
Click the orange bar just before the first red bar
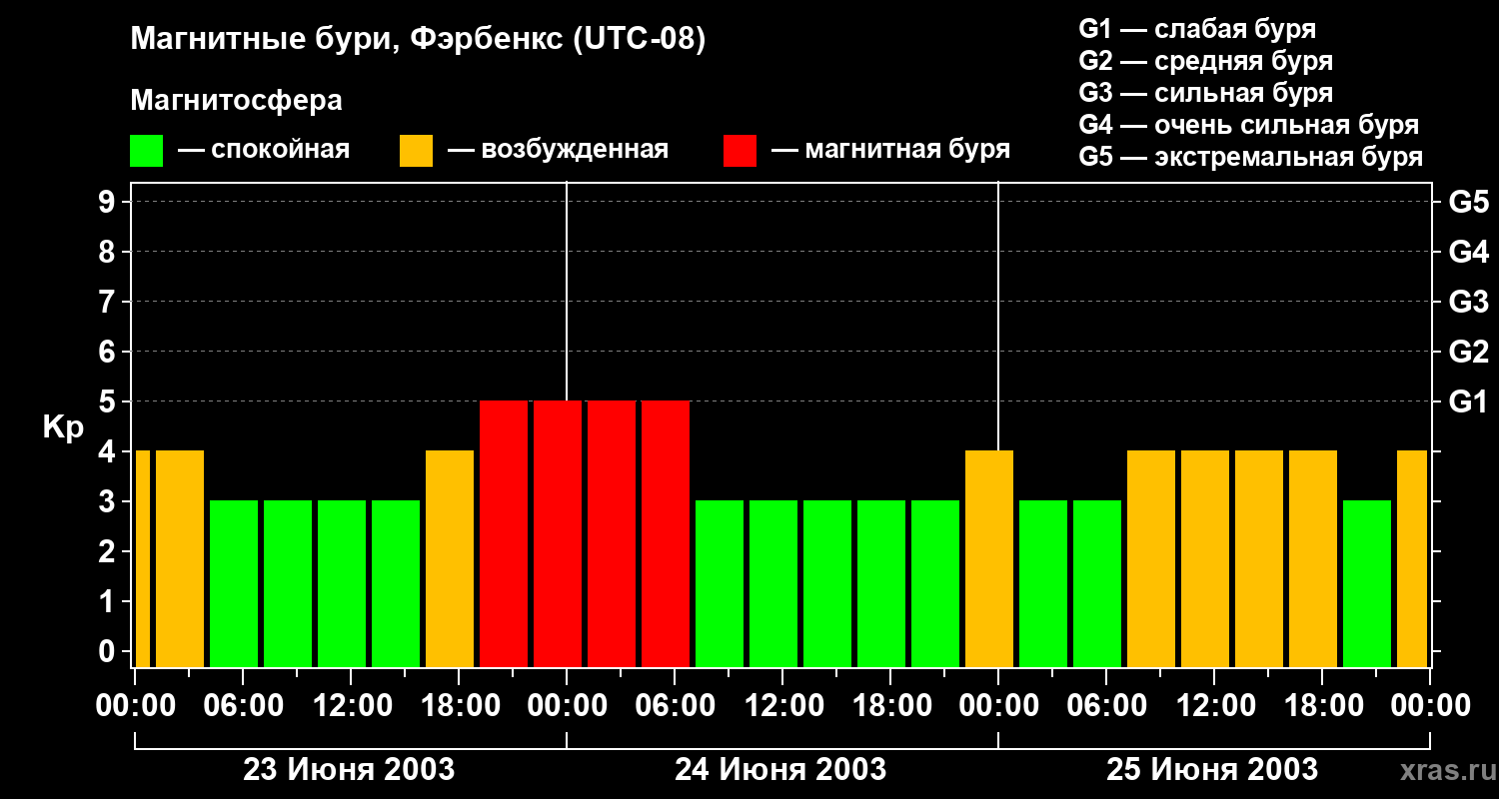click(450, 558)
